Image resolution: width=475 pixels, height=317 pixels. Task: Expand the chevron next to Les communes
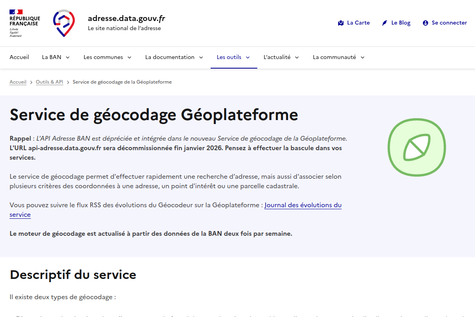(x=129, y=57)
